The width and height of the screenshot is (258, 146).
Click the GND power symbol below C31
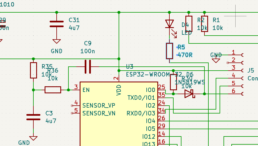coord(57,41)
